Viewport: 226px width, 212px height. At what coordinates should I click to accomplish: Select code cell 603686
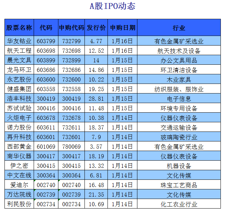46,70
